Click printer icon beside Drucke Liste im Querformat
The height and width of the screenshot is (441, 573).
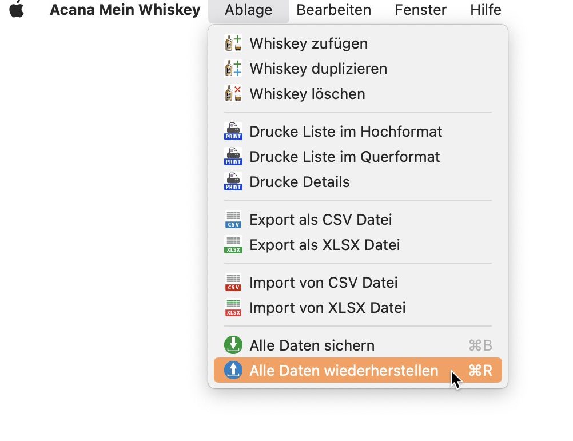[233, 156]
